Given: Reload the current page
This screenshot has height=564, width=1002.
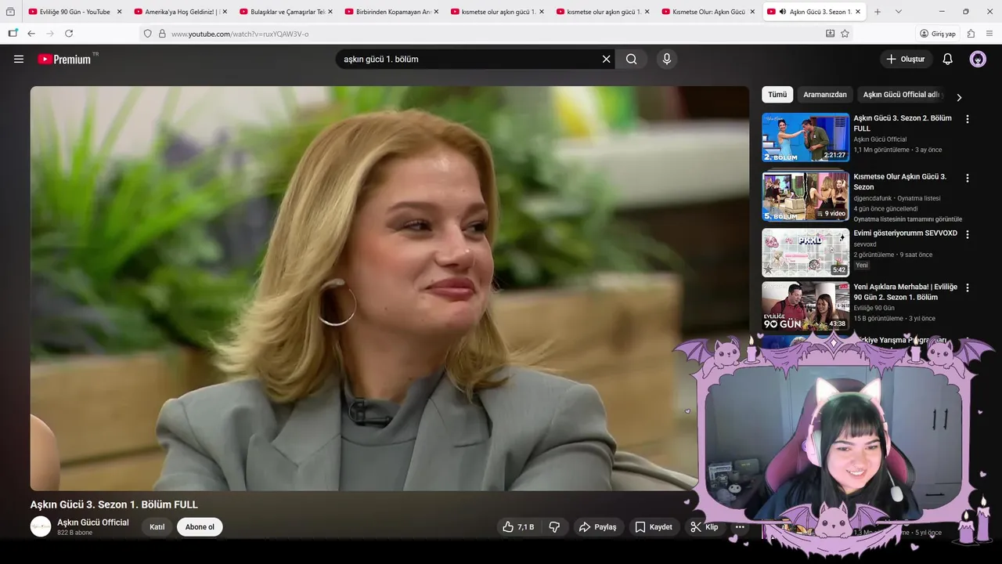Looking at the screenshot, I should pyautogui.click(x=69, y=34).
